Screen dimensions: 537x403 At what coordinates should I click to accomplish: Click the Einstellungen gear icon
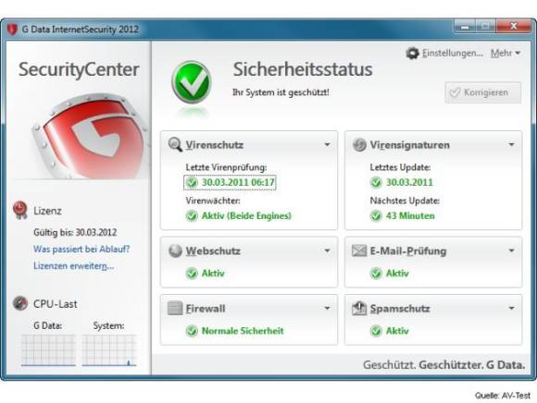click(412, 54)
